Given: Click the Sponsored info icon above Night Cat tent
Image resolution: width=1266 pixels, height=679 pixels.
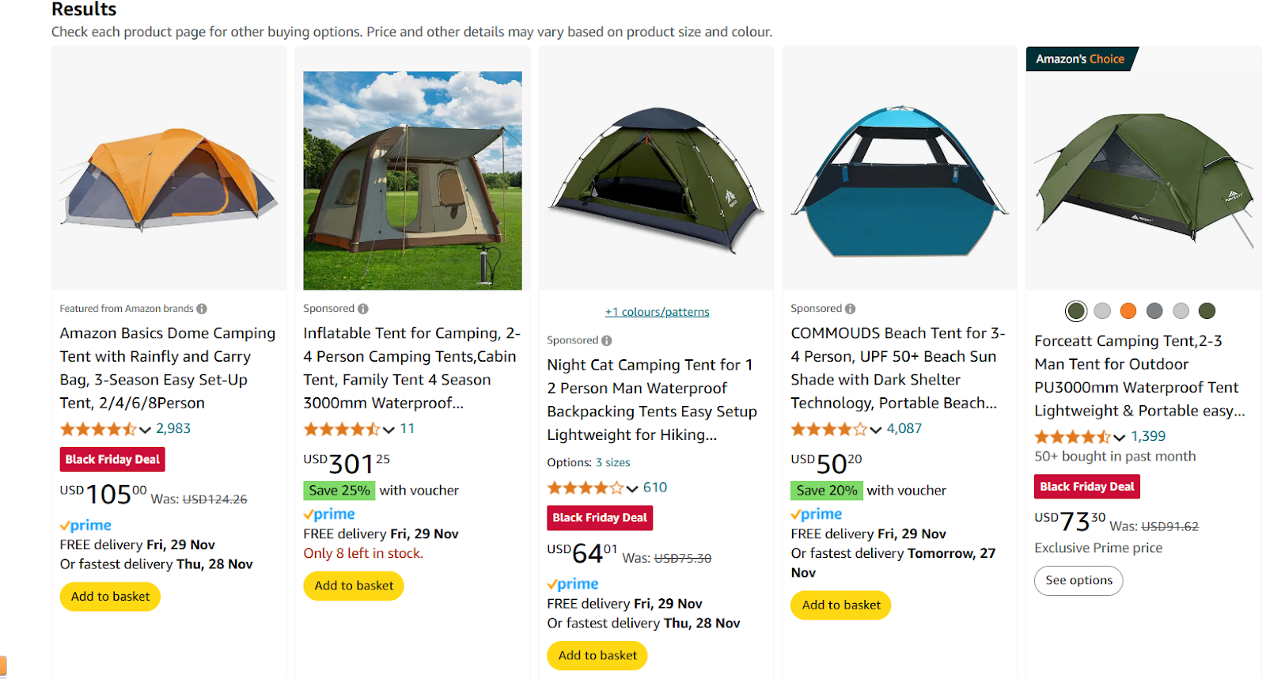Looking at the screenshot, I should (x=606, y=339).
